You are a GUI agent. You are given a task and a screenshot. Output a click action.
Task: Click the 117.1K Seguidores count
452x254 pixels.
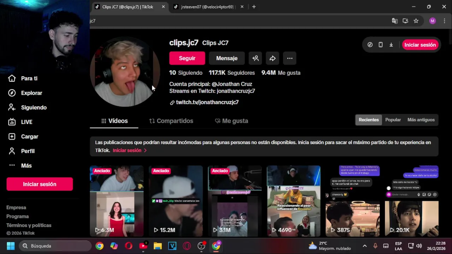coord(232,73)
